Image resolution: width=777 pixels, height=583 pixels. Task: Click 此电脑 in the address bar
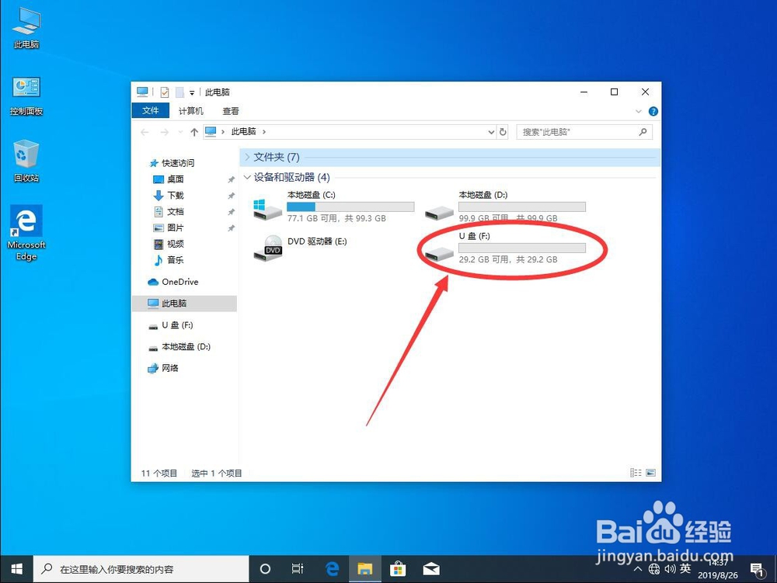click(x=243, y=132)
